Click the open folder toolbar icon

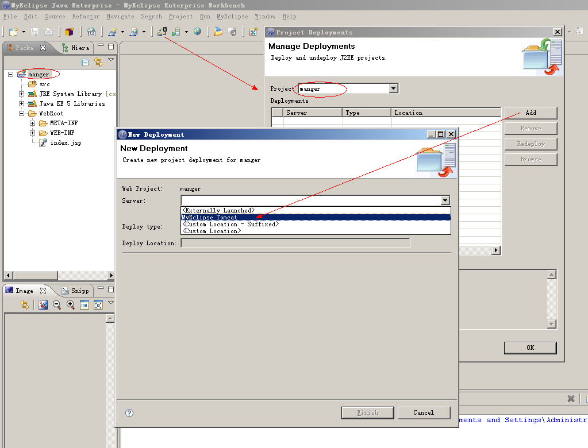point(218,32)
